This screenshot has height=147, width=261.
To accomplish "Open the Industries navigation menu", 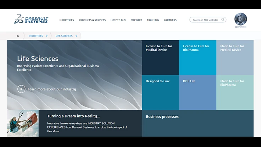I will tap(67, 20).
